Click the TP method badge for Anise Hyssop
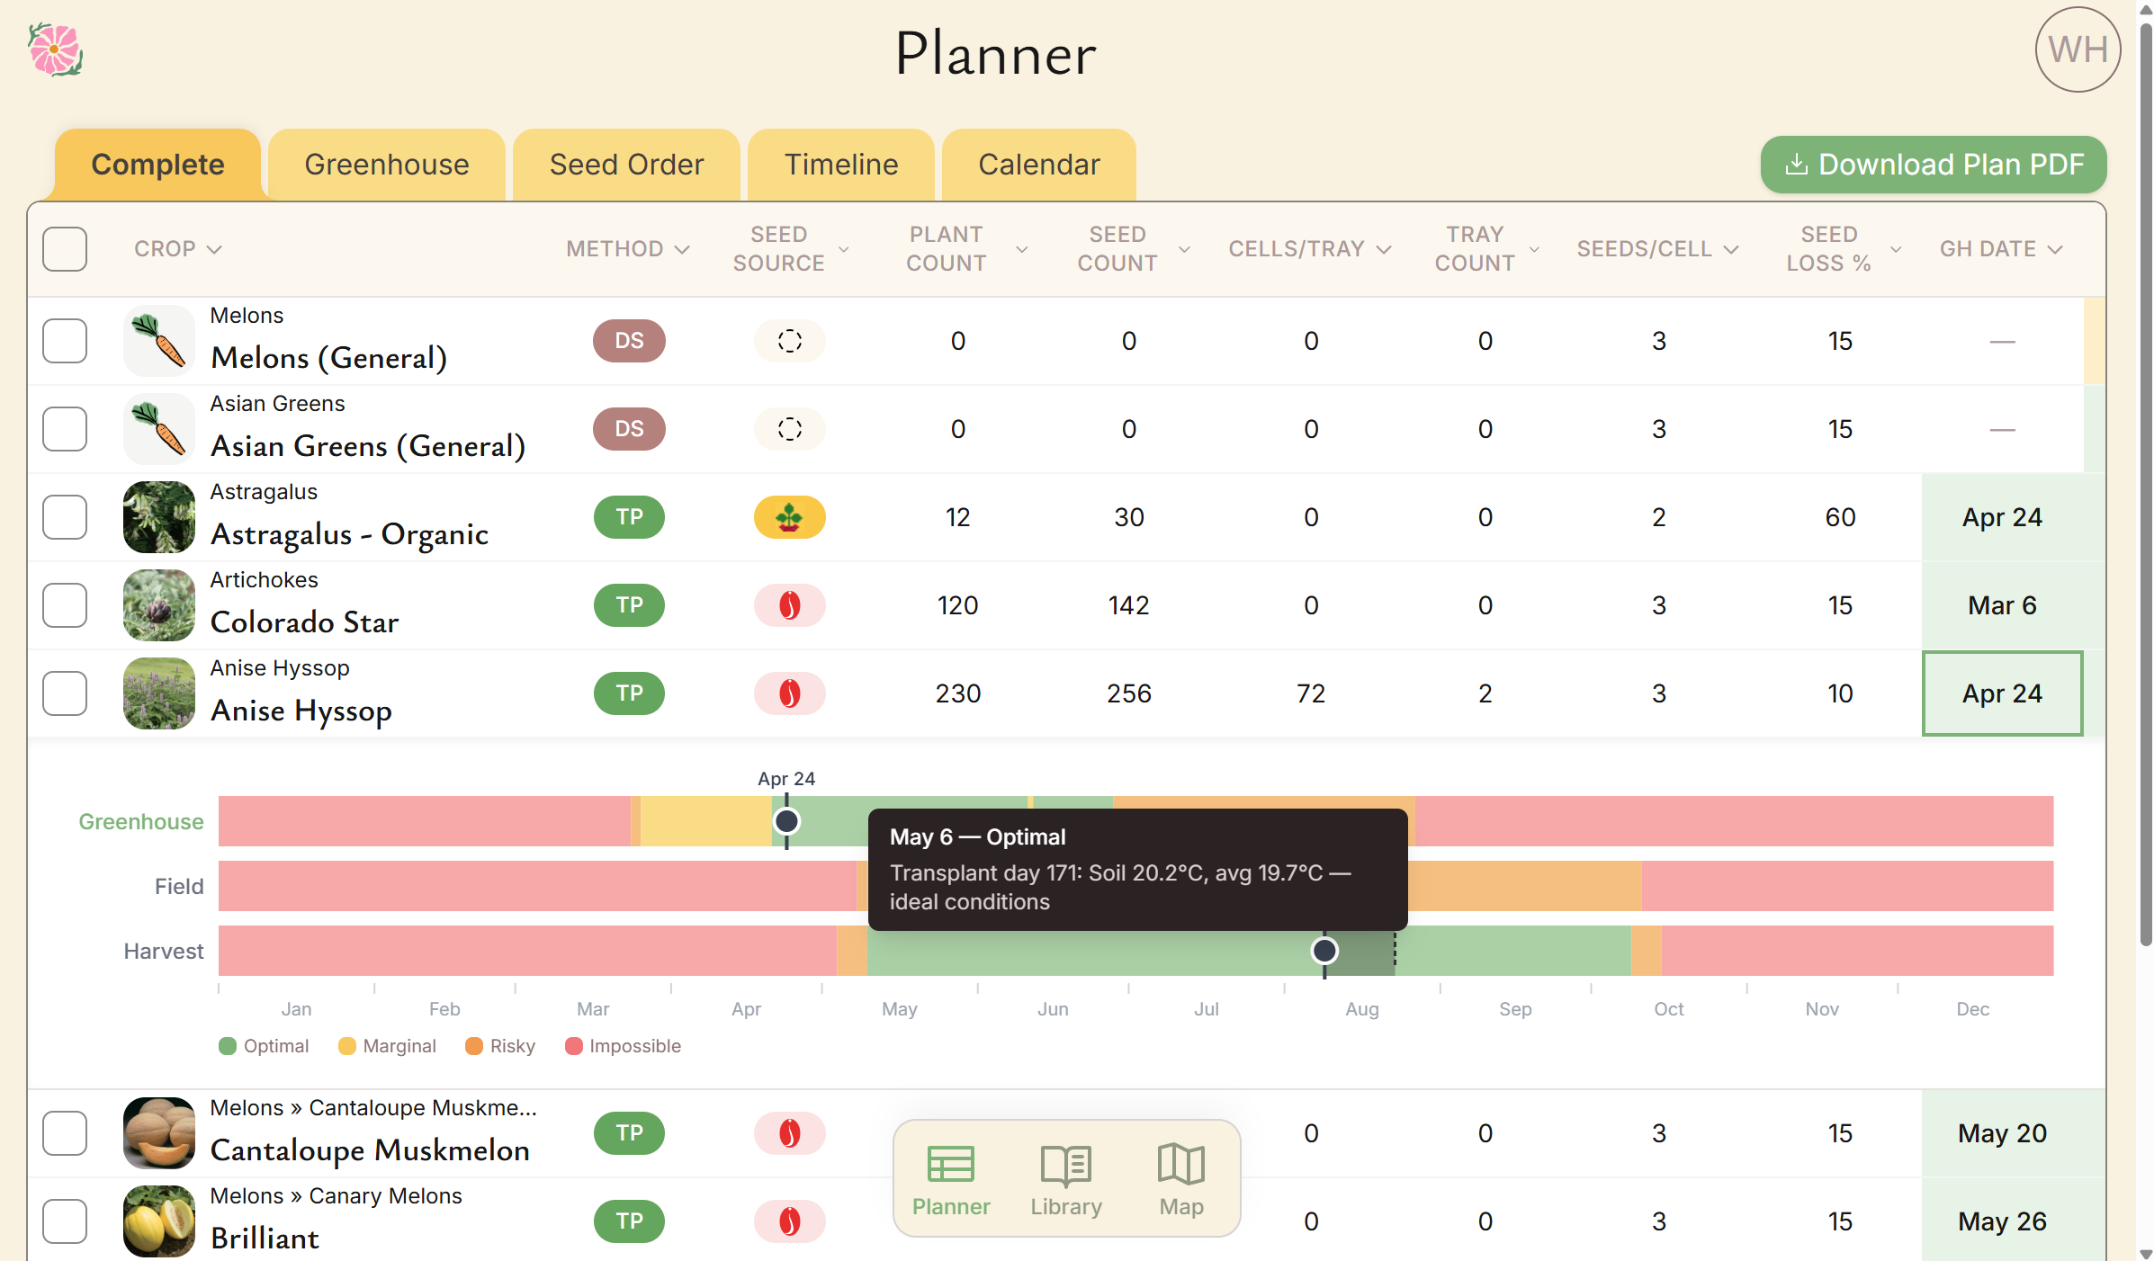Screen dimensions: 2154x1261 pyautogui.click(x=628, y=693)
